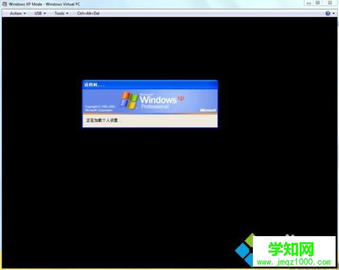Click the Windows Virtual PC title bar icon

pos(5,4)
